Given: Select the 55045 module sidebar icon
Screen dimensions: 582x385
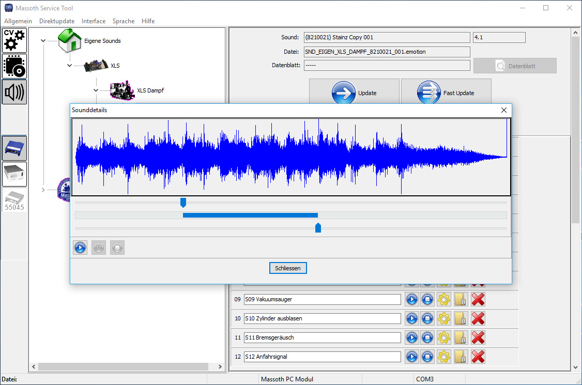Looking at the screenshot, I should tap(14, 200).
